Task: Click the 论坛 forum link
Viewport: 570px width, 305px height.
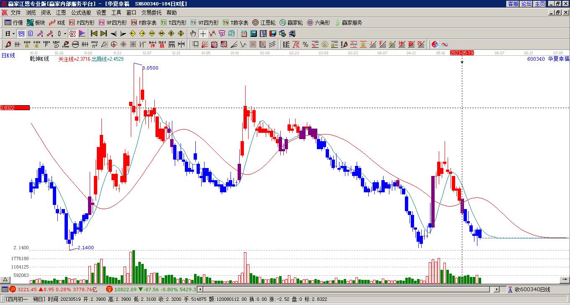Action: click(526, 4)
